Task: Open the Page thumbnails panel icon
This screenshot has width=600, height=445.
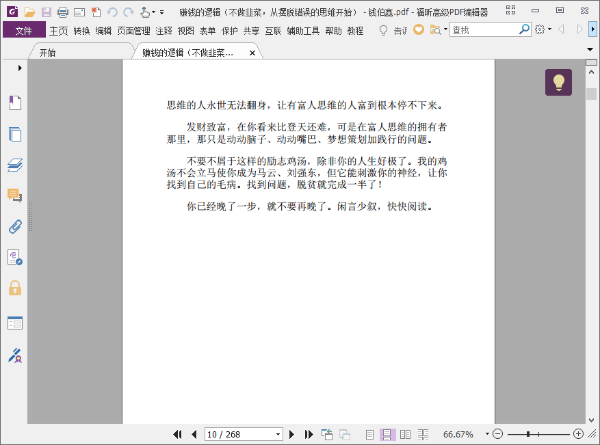Action: coord(15,134)
